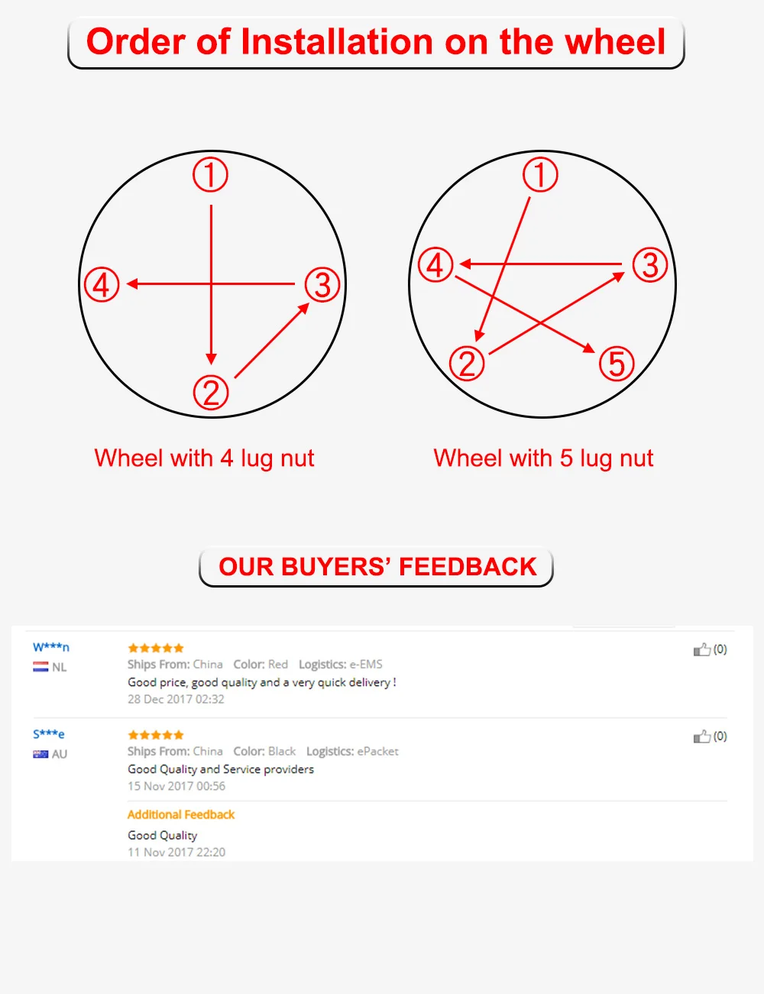Click the OUR BUYERS' FEEDBACK banner
764x994 pixels.
point(377,567)
